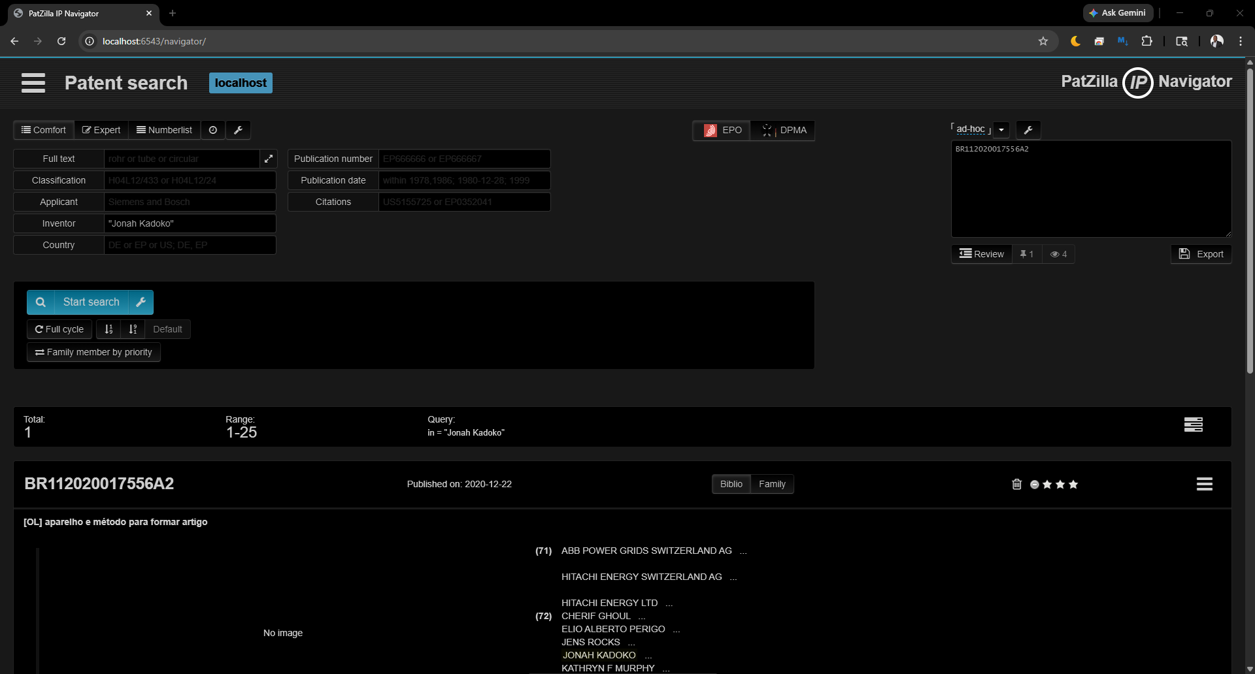Click the magnifier icon on Start search

[x=41, y=302]
